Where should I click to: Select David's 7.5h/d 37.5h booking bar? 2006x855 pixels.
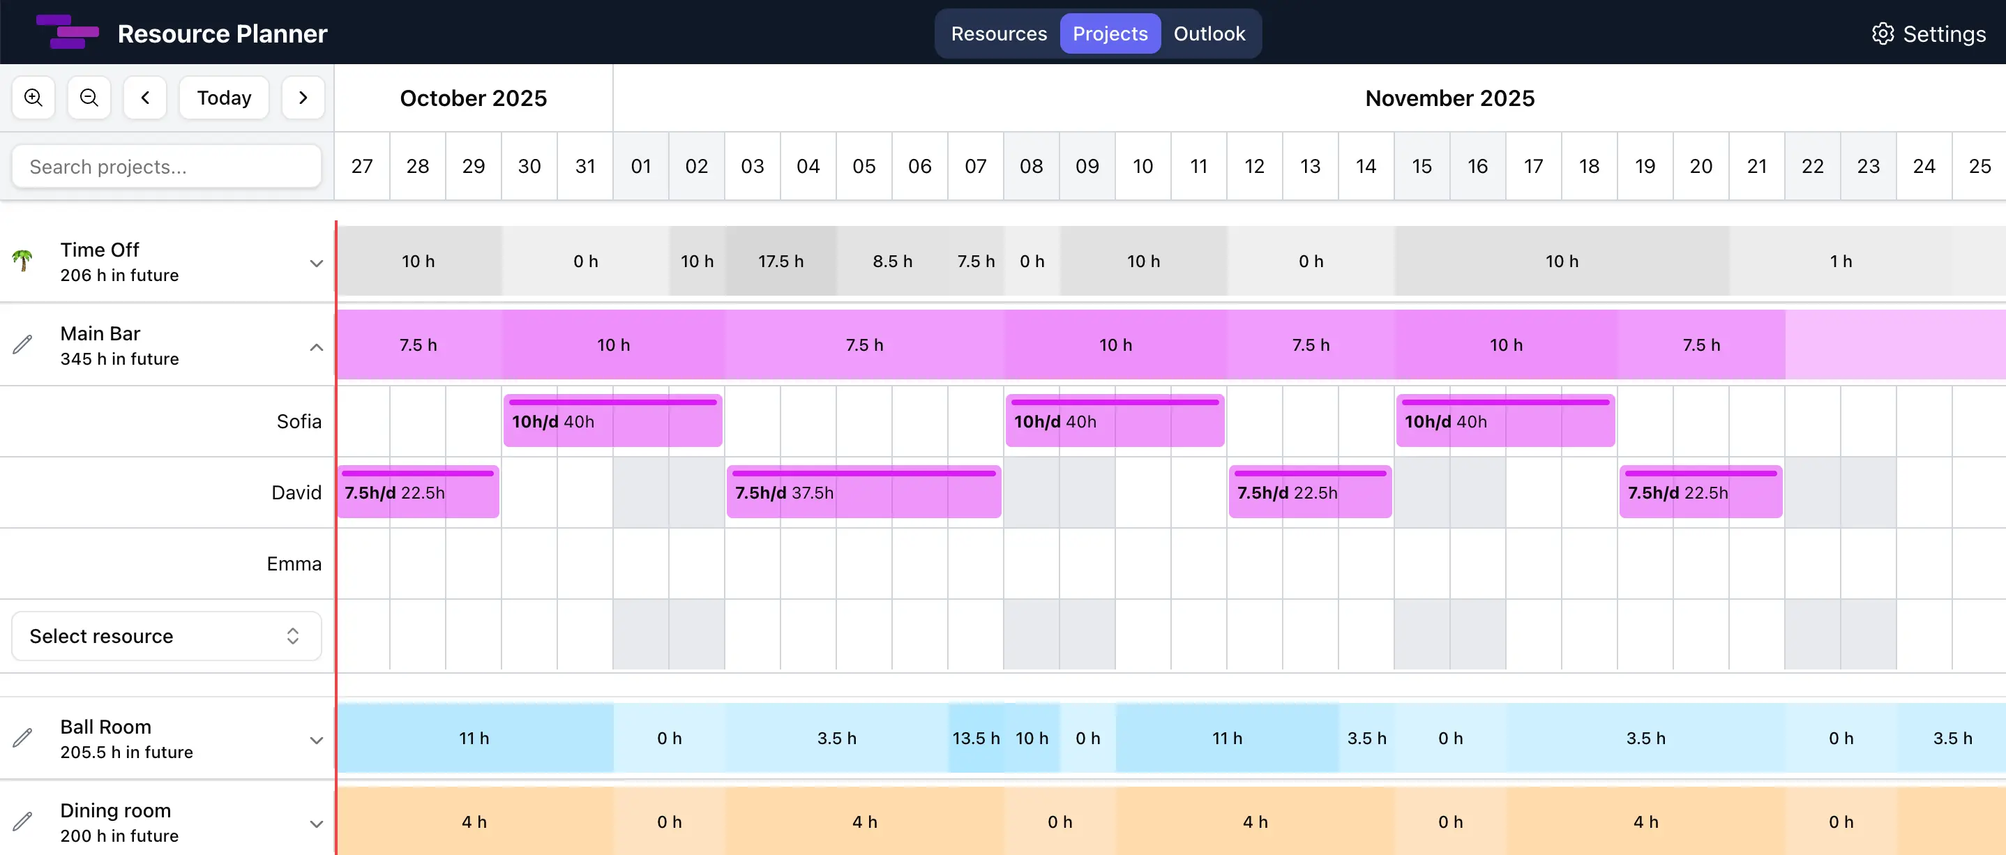click(863, 493)
